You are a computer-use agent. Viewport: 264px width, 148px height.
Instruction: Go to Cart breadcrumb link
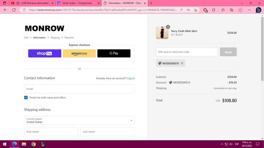coord(26,37)
